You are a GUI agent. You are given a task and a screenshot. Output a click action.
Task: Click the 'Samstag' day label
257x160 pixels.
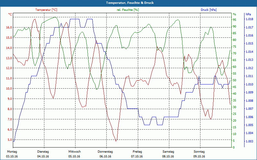coord(168,152)
